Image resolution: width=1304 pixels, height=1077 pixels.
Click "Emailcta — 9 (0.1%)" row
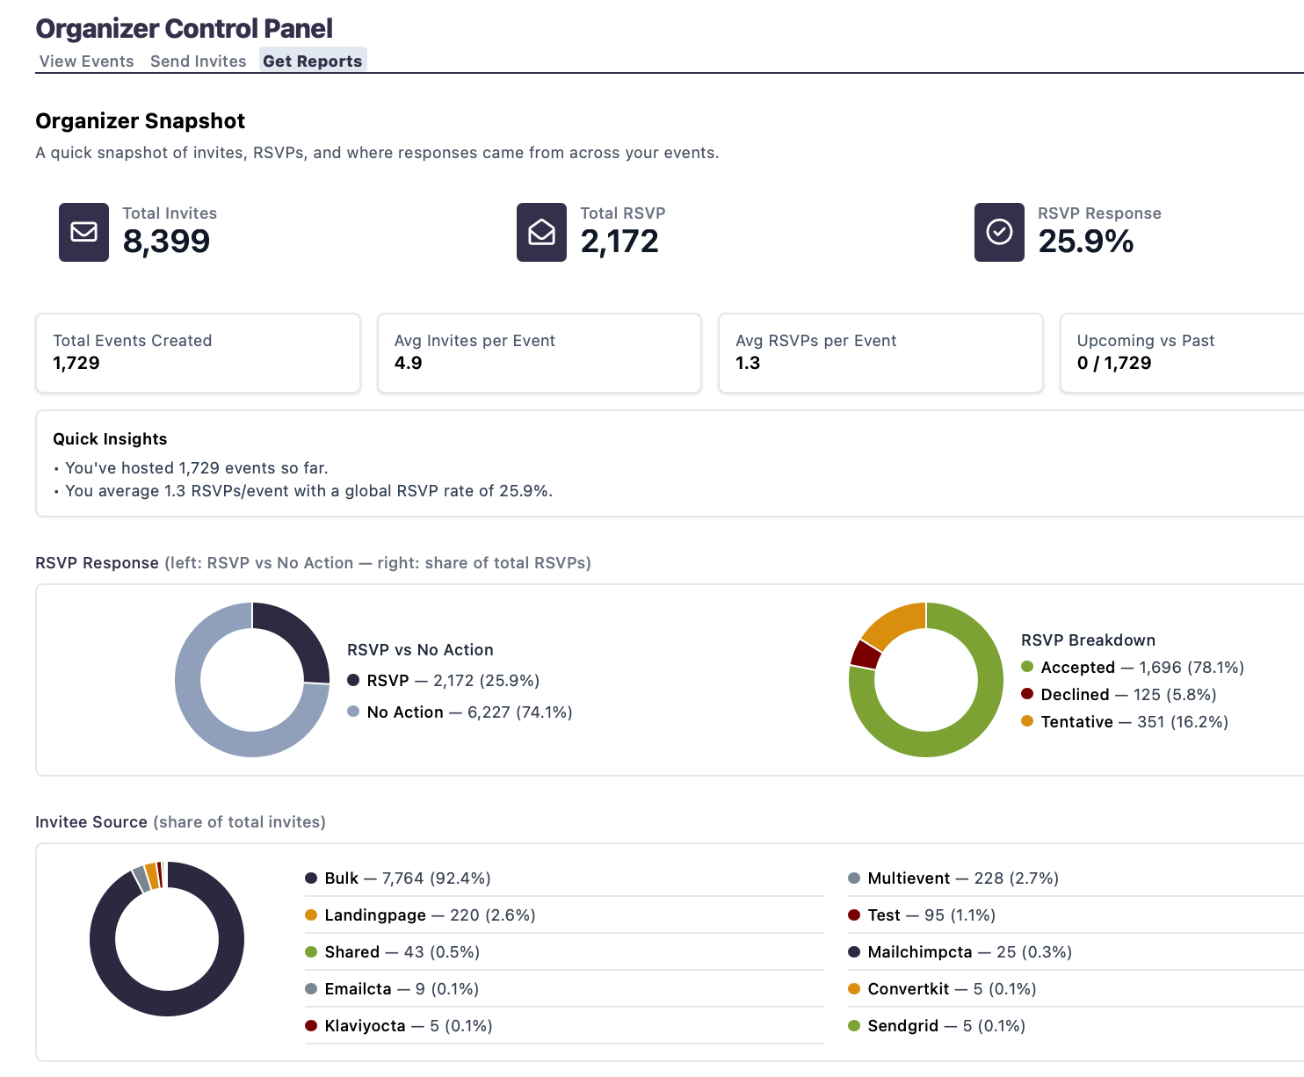point(564,988)
